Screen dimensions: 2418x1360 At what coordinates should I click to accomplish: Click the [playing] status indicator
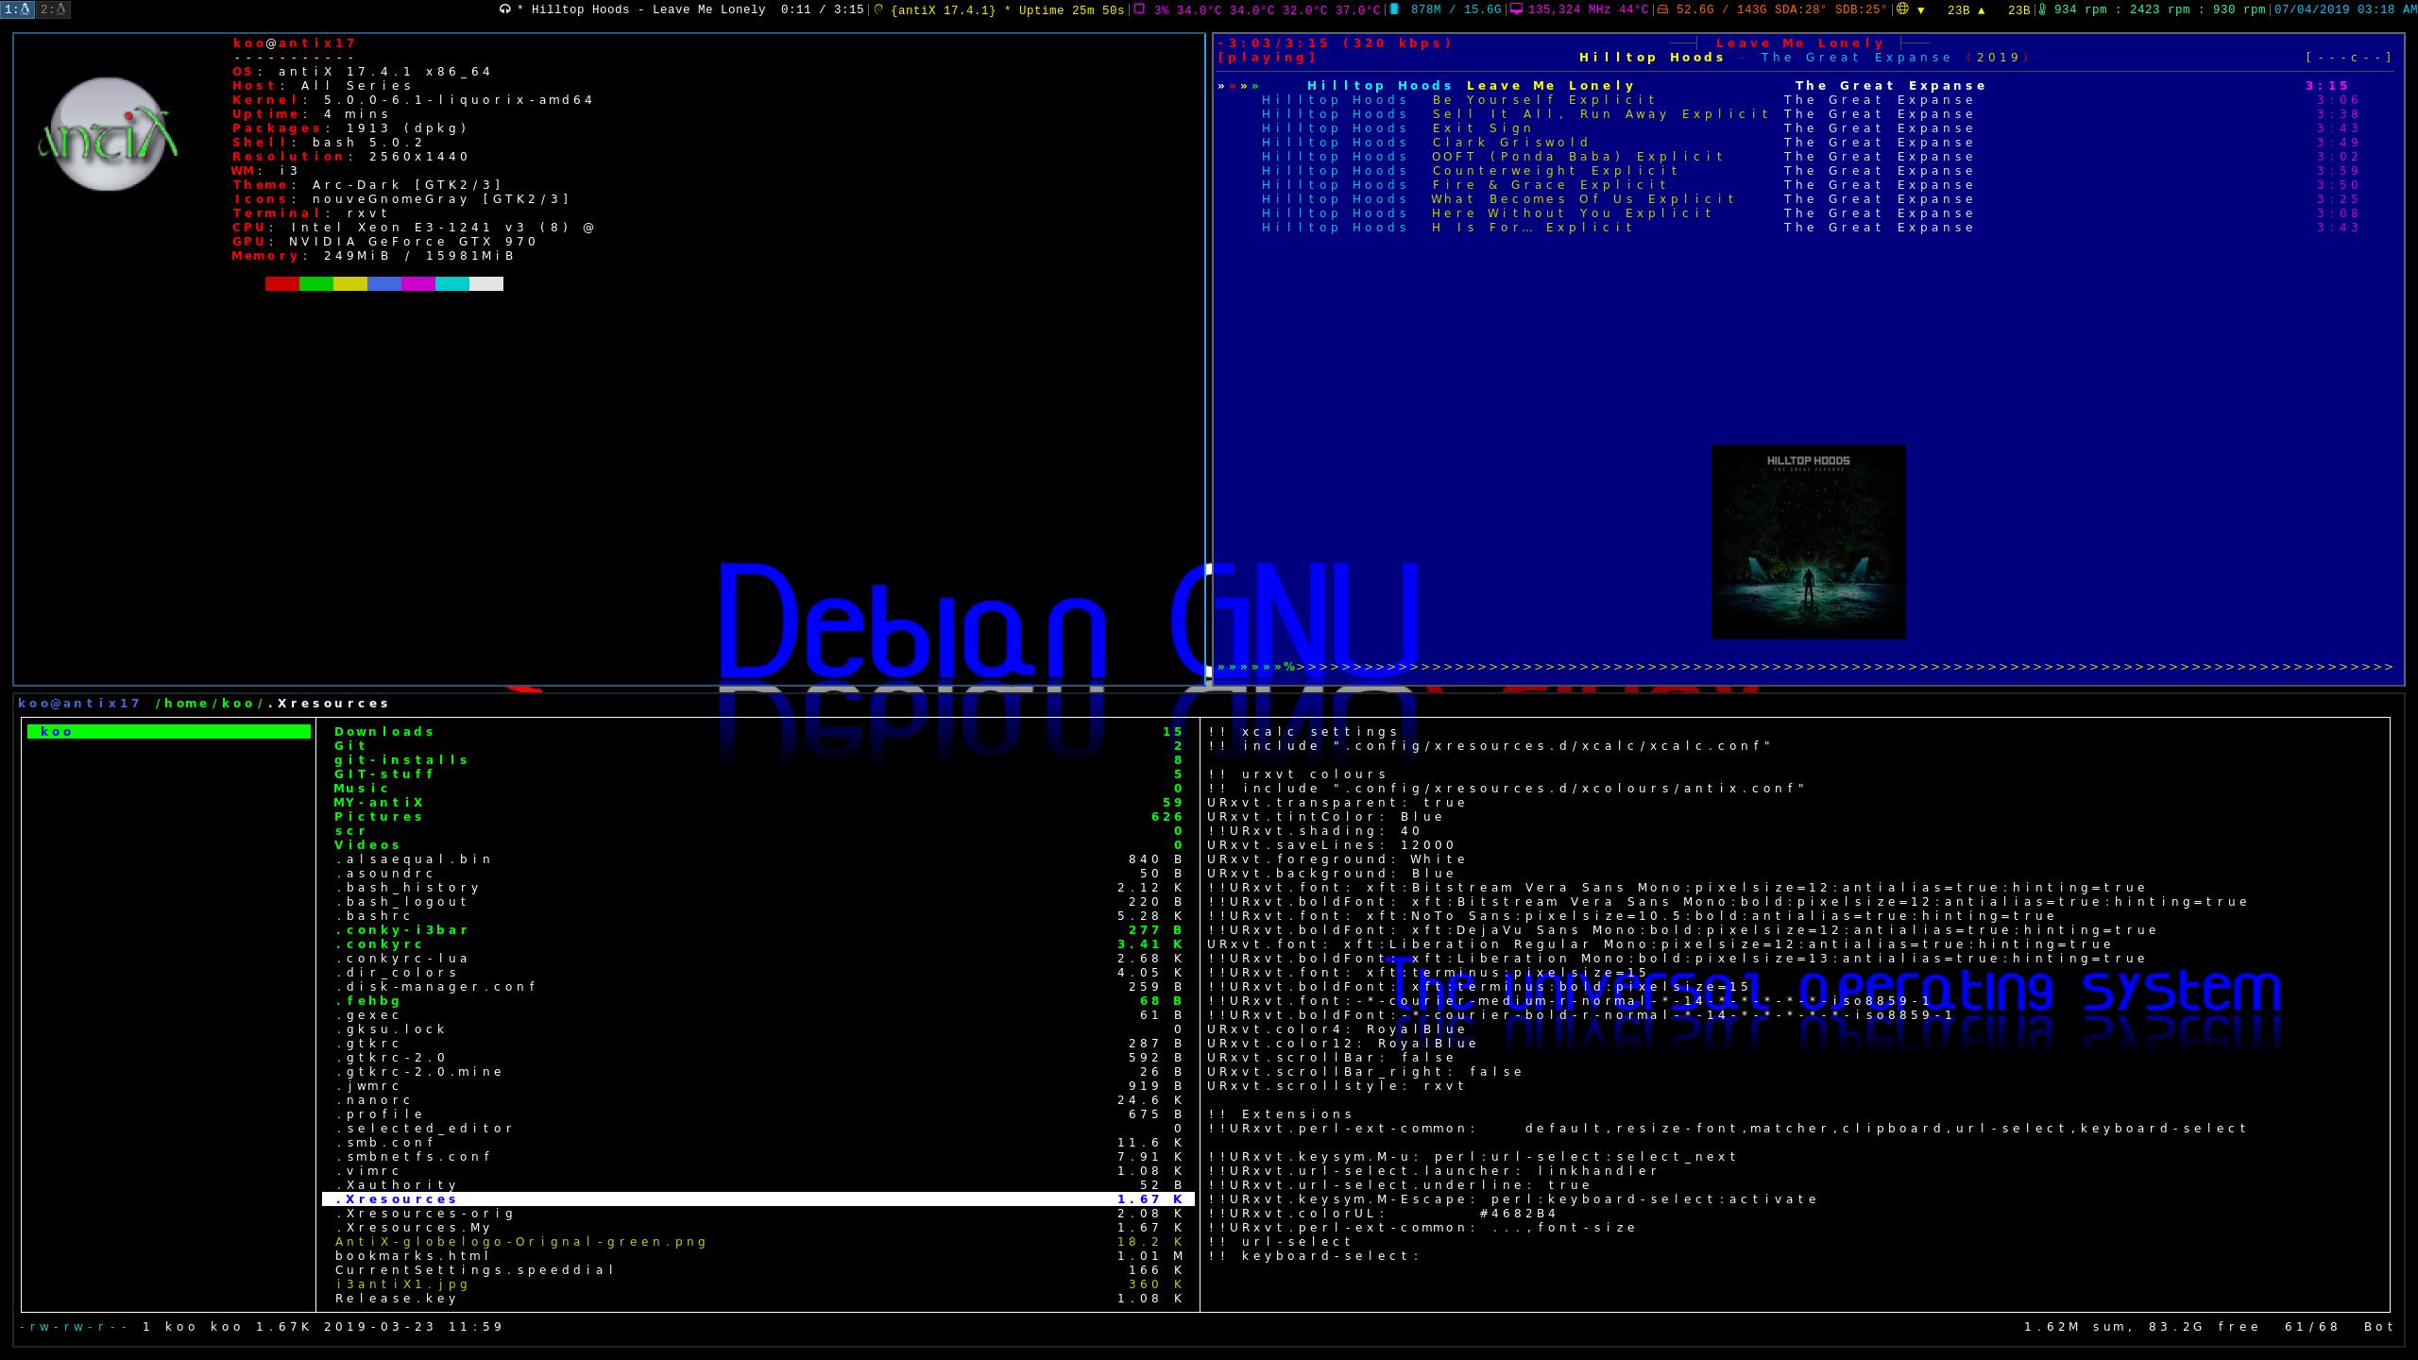[x=1268, y=58]
